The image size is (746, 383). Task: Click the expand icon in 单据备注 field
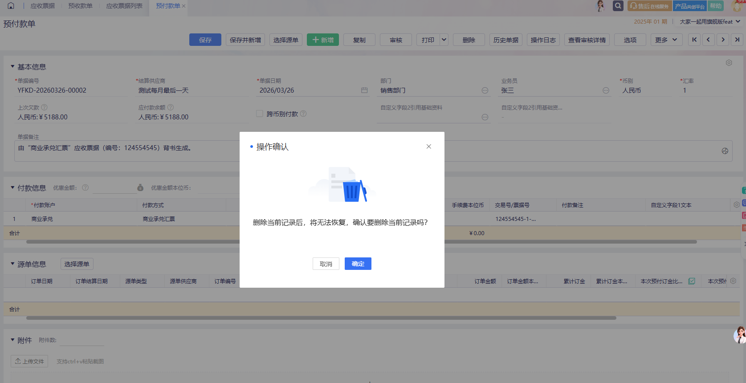point(725,151)
